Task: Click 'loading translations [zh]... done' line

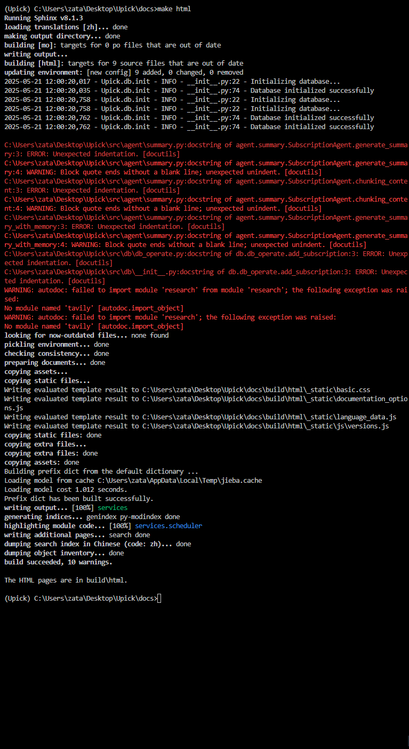Action: click(x=66, y=27)
